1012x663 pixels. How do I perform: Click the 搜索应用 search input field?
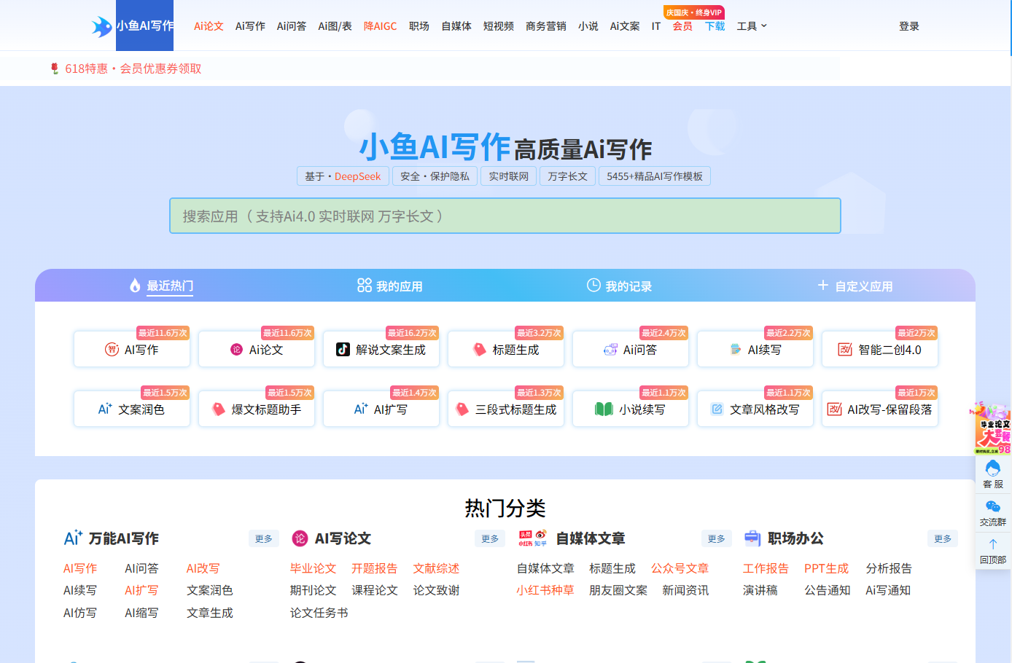(505, 216)
